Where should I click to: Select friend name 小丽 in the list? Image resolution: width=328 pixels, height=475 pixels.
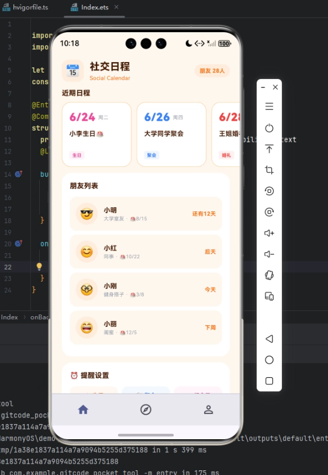[x=110, y=324]
